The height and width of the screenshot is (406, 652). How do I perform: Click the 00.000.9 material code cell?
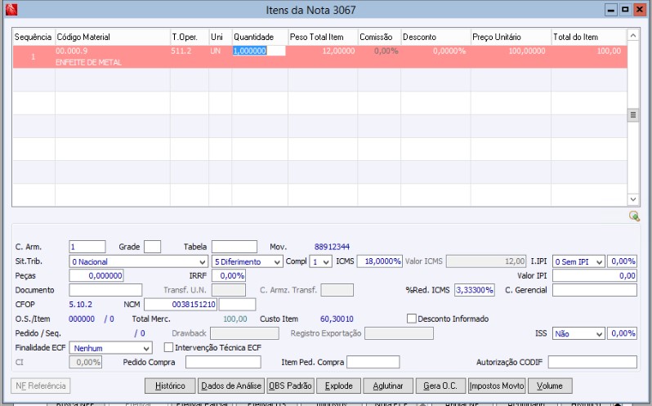pyautogui.click(x=72, y=51)
